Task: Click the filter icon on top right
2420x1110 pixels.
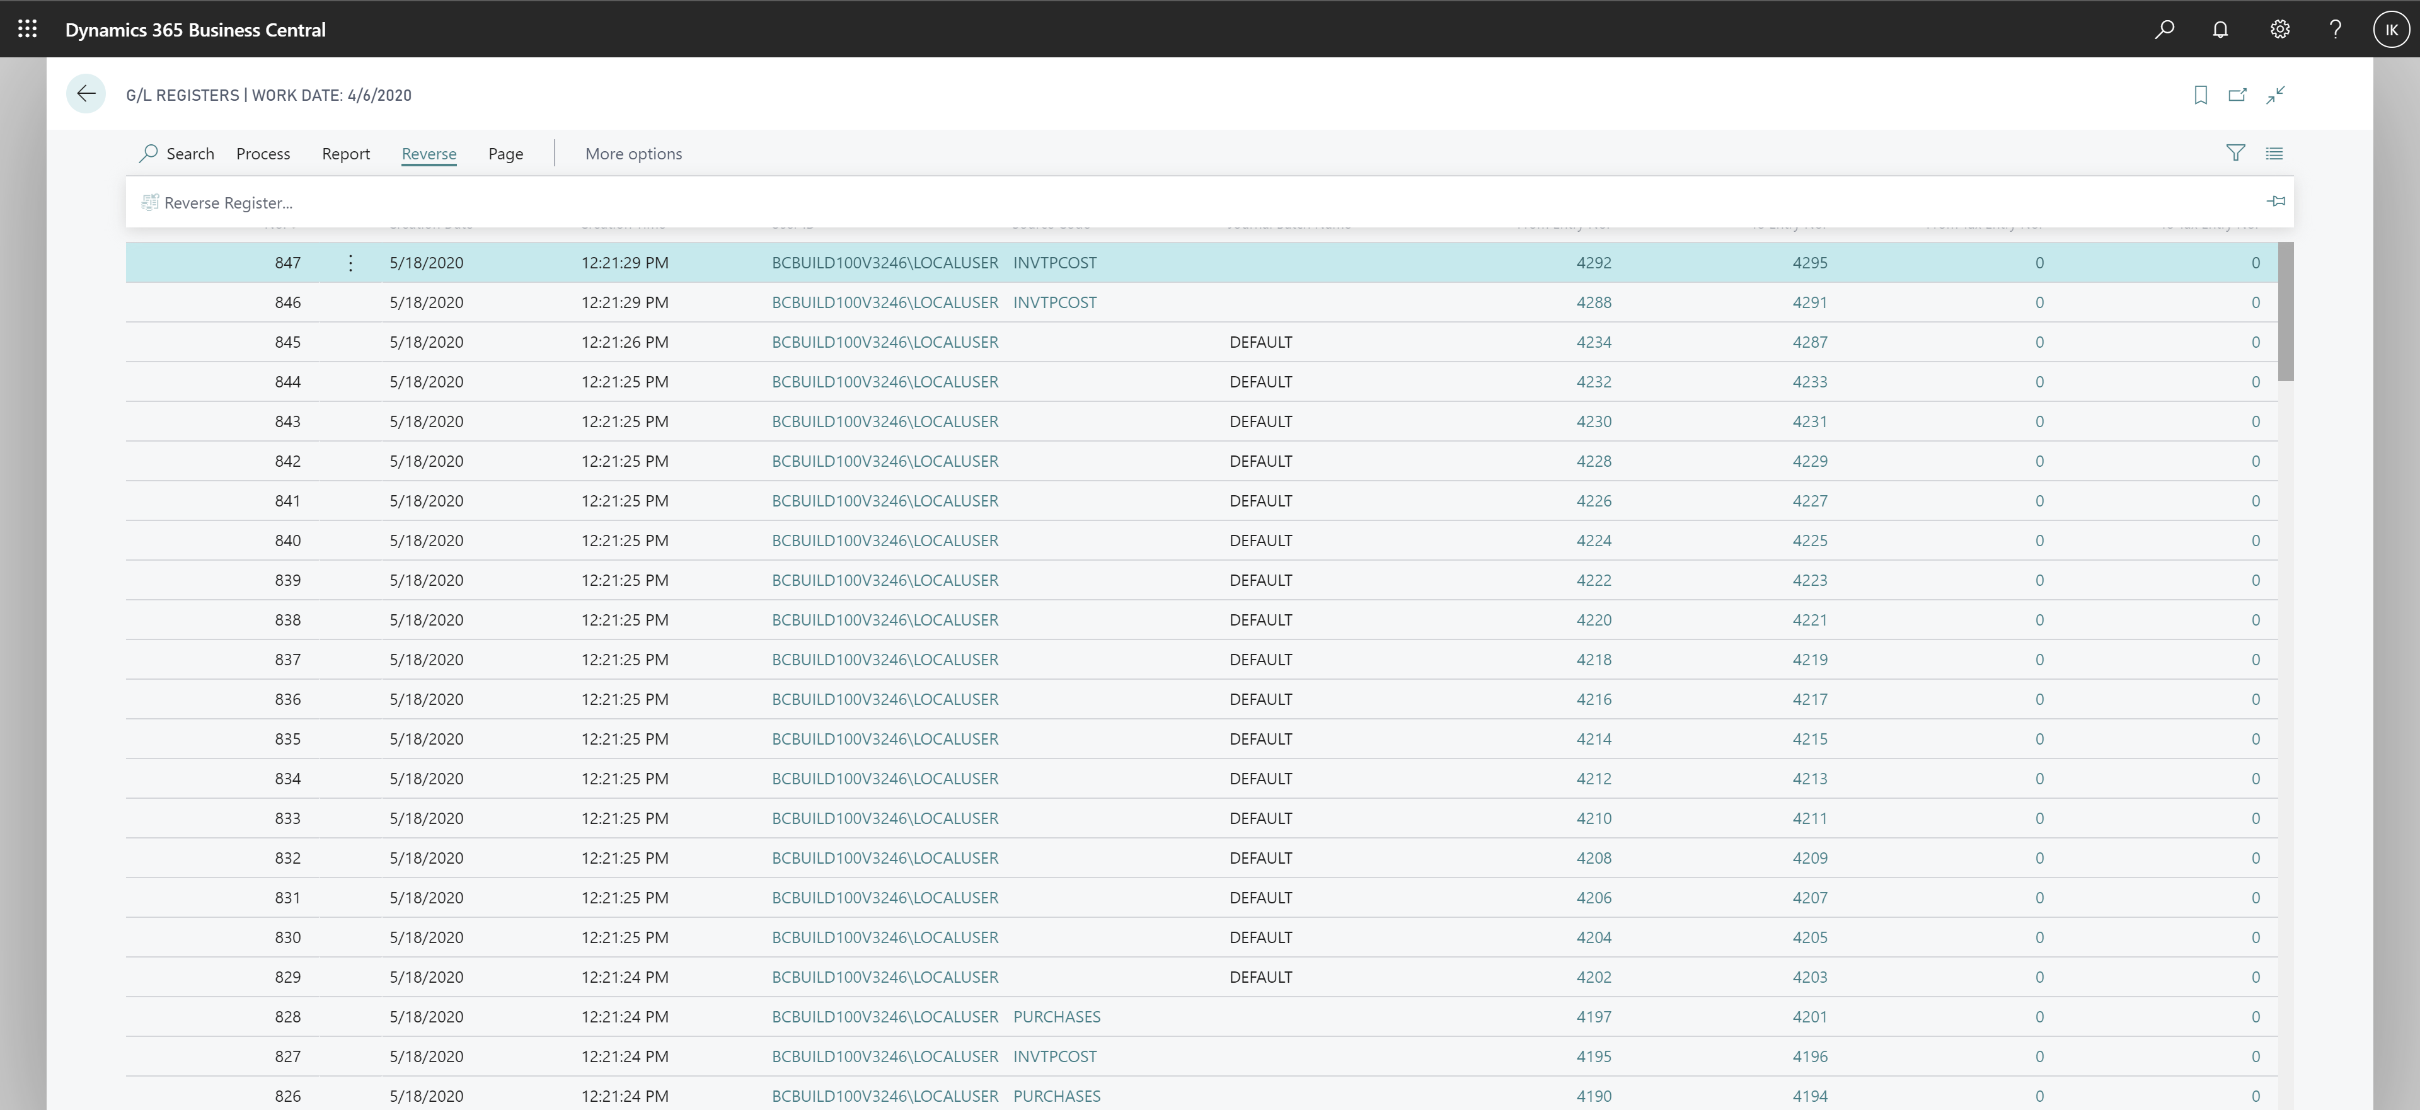Action: click(x=2235, y=153)
